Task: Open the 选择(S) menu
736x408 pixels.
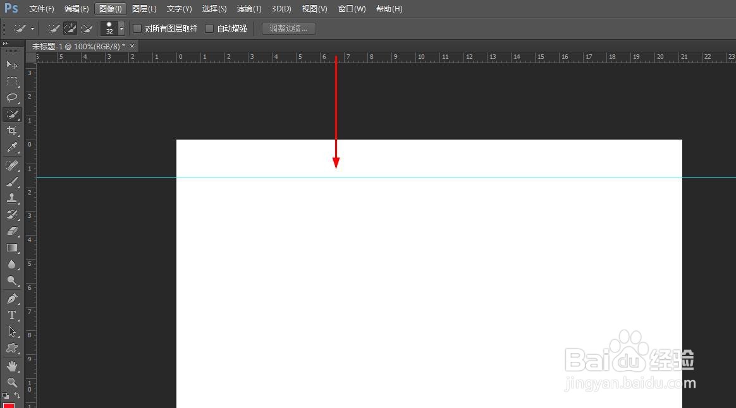Action: click(x=214, y=9)
